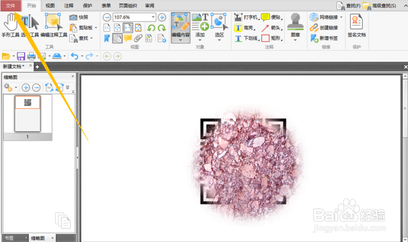The width and height of the screenshot is (408, 242).
Task: Zoom in with the plus button
Action: 162,18
